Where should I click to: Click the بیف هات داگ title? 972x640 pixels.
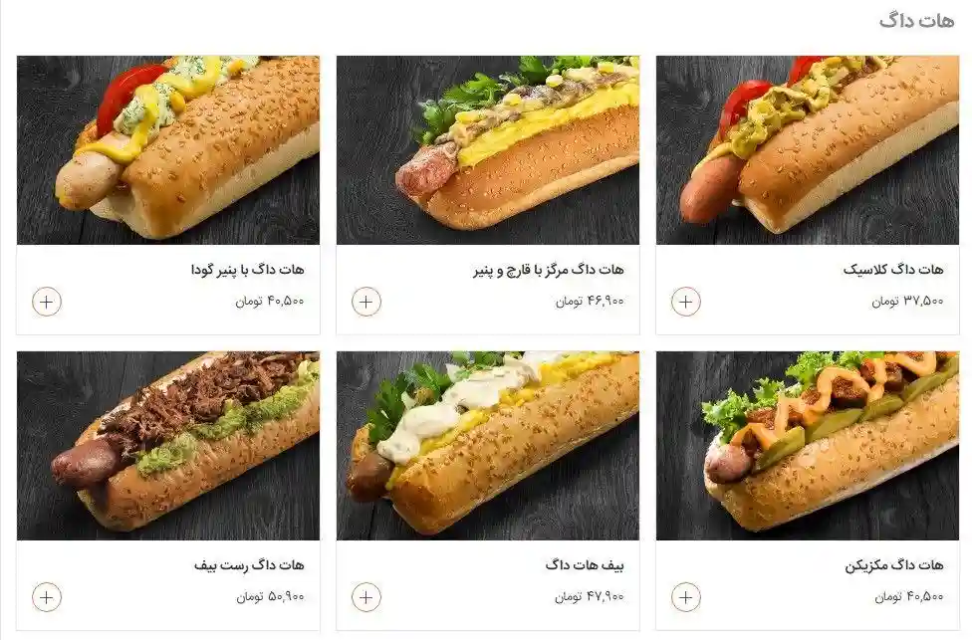pos(585,565)
